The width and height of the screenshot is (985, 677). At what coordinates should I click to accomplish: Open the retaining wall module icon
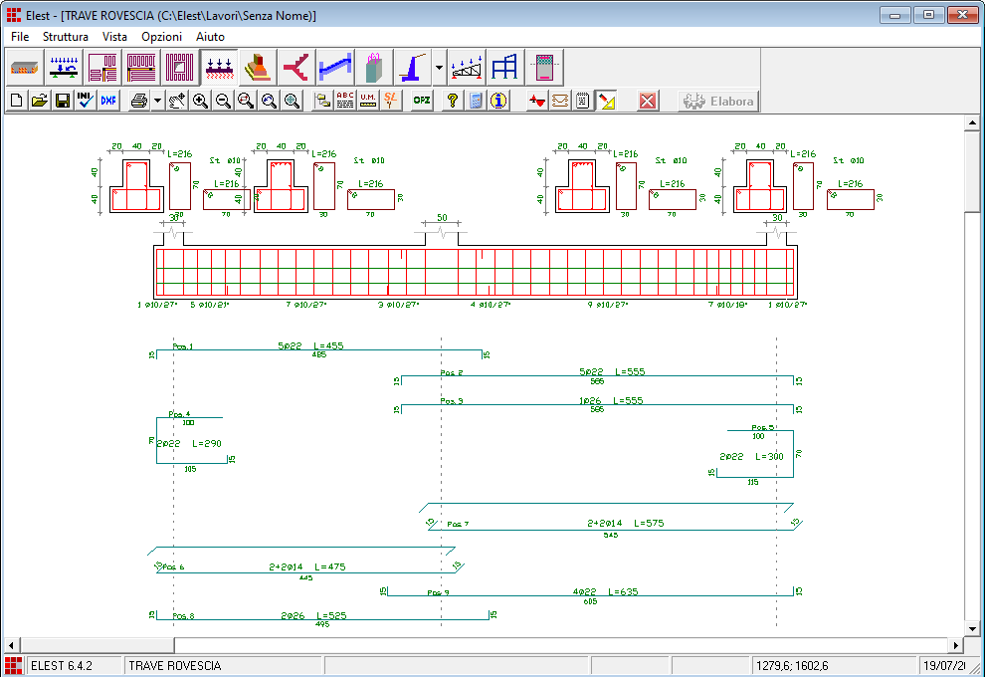[413, 67]
